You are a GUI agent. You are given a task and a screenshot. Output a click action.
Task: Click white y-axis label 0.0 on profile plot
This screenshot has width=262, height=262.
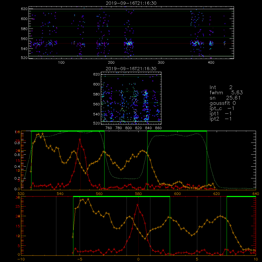click(x=17, y=189)
